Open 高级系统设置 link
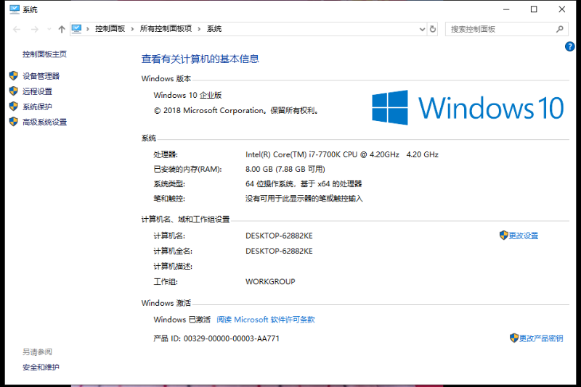The width and height of the screenshot is (581, 387). (45, 122)
